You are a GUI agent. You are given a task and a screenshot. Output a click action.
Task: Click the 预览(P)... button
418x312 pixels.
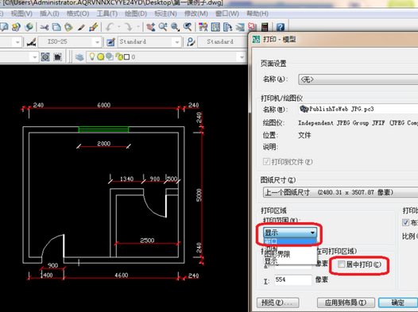pyautogui.click(x=278, y=302)
